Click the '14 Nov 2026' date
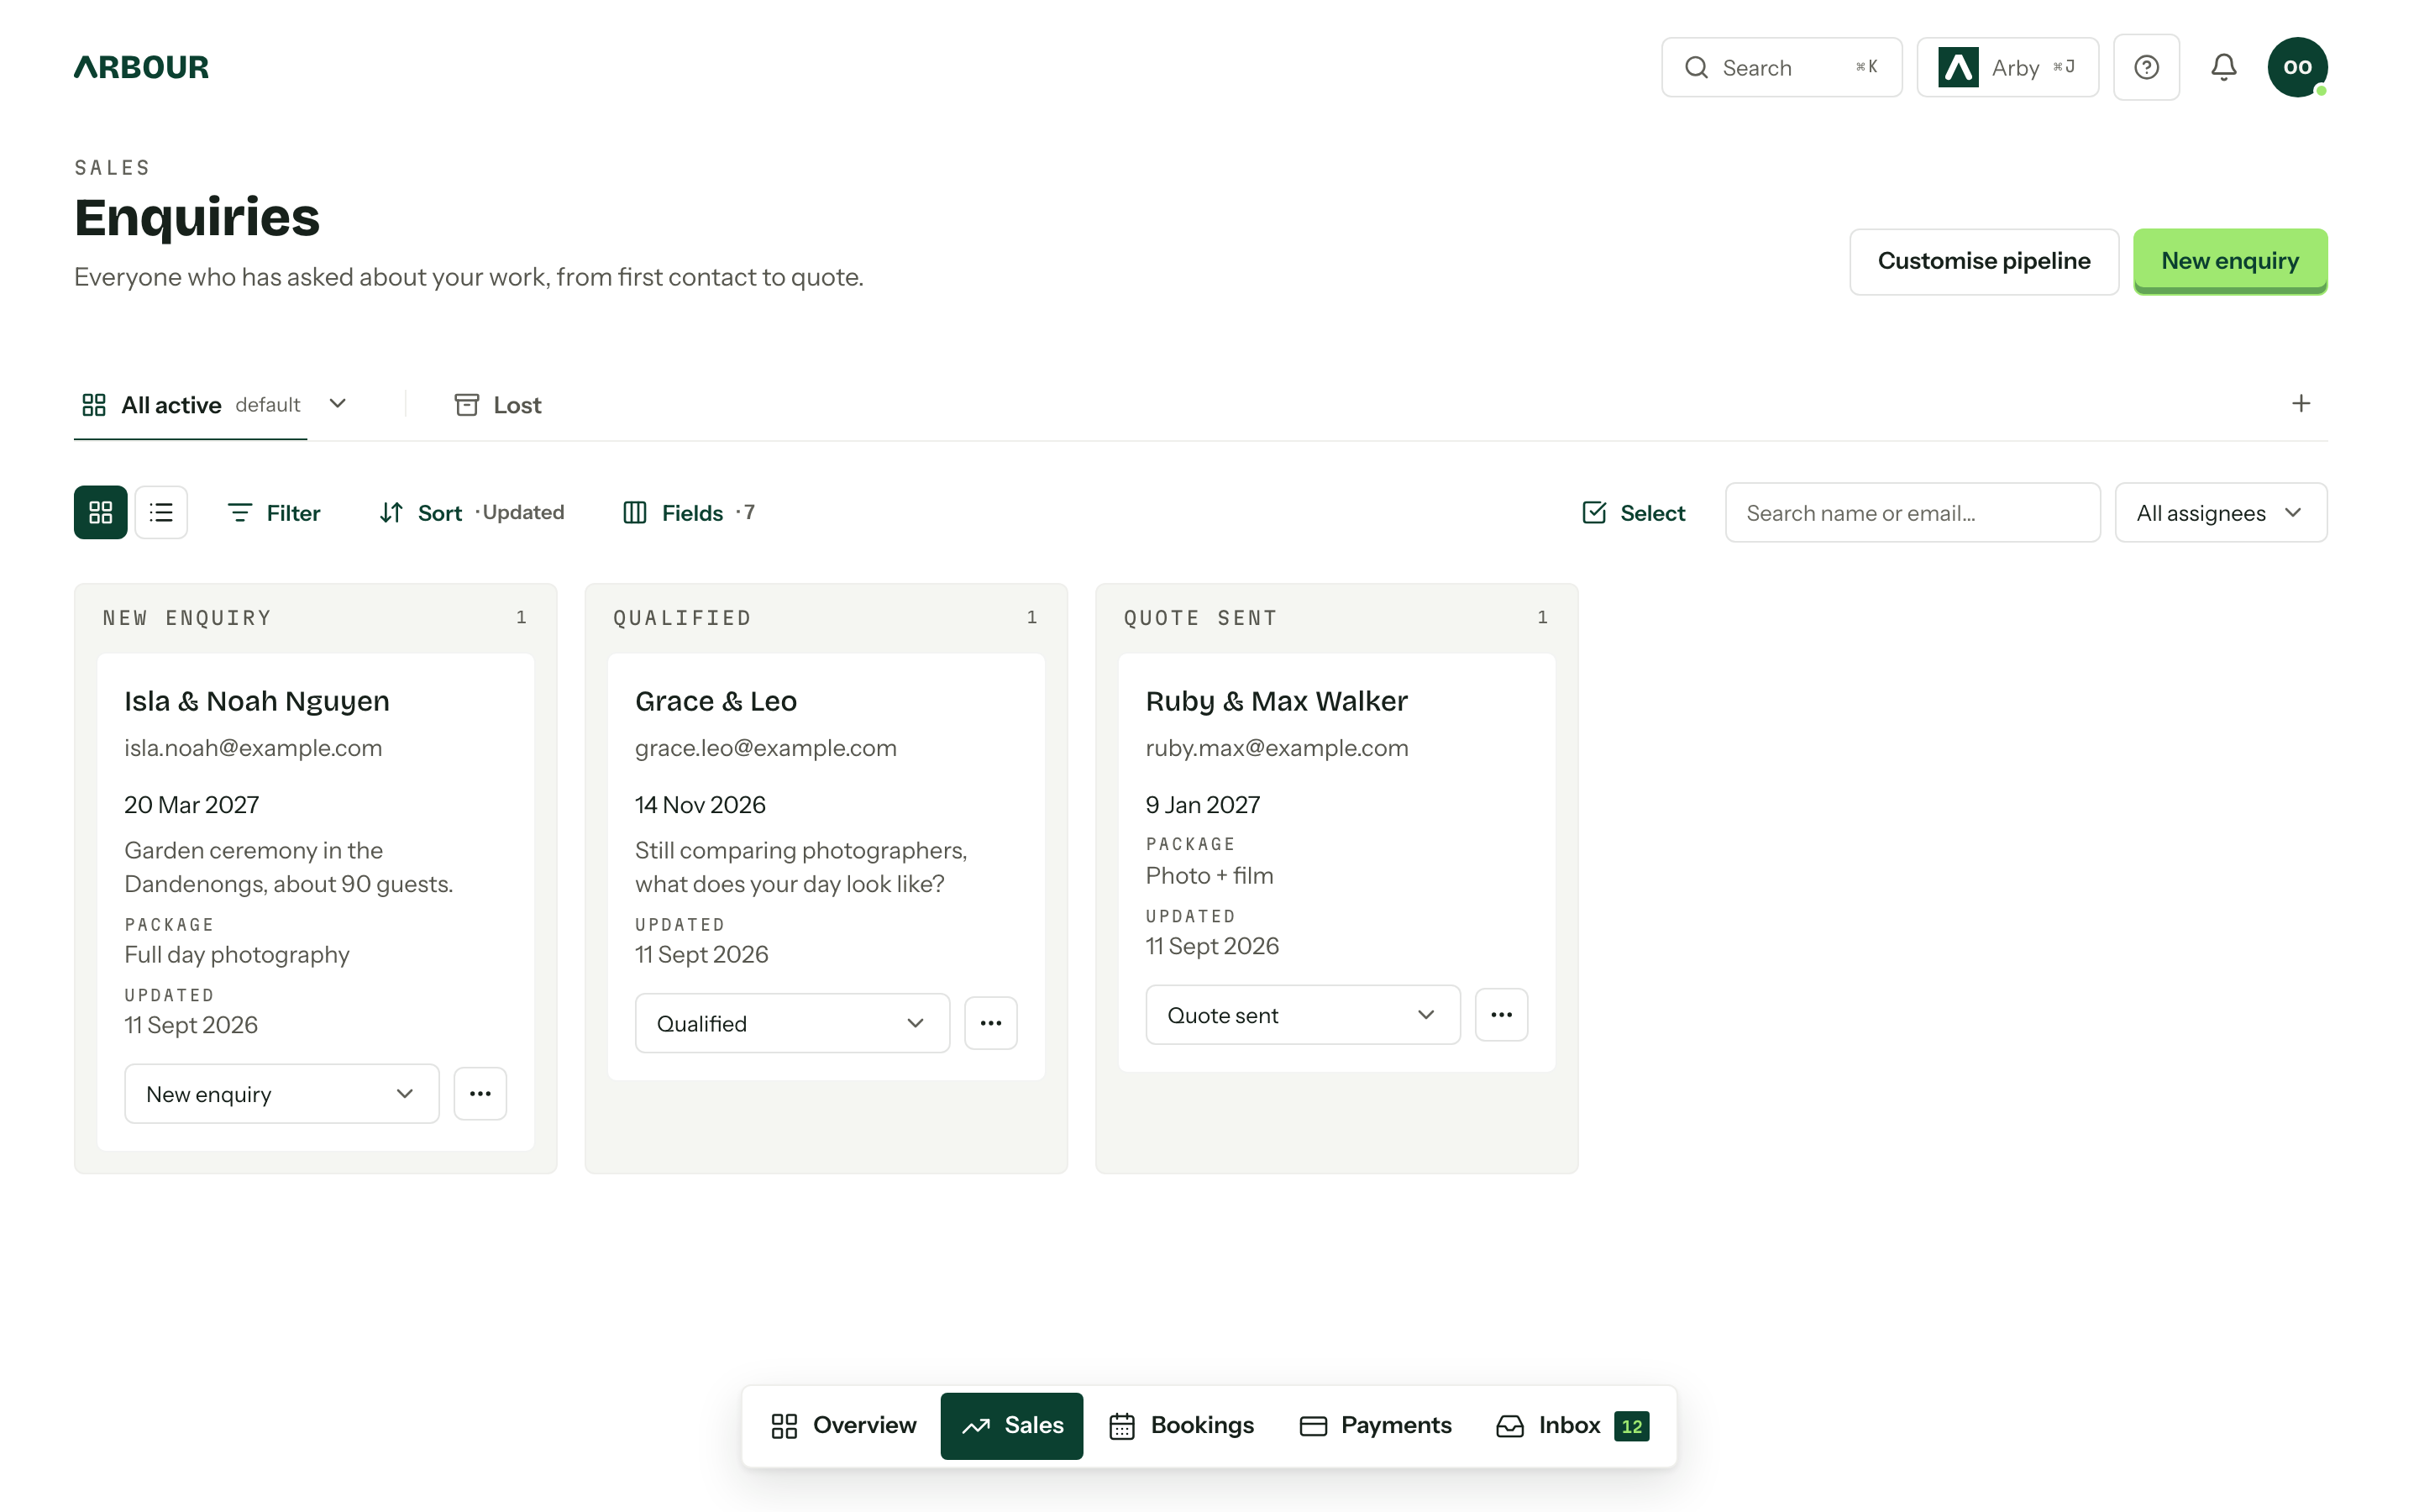This screenshot has width=2419, height=1512. coord(700,805)
